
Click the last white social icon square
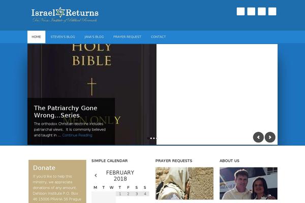coord(272,11)
